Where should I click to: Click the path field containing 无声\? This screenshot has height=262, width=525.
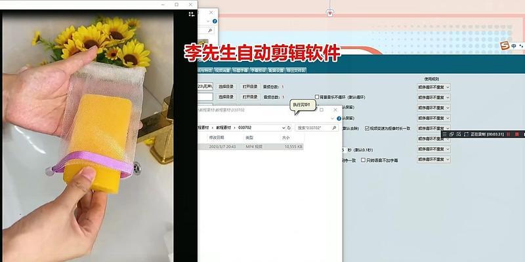(x=205, y=86)
